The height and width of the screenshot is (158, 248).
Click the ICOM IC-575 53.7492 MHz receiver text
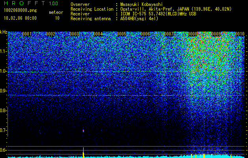[x=158, y=14]
